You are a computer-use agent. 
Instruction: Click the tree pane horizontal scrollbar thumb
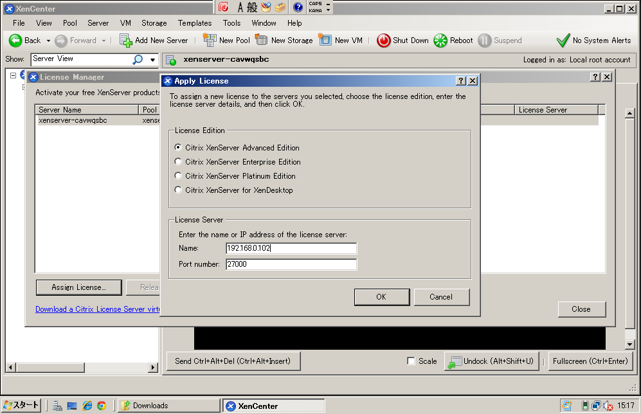coord(50,368)
